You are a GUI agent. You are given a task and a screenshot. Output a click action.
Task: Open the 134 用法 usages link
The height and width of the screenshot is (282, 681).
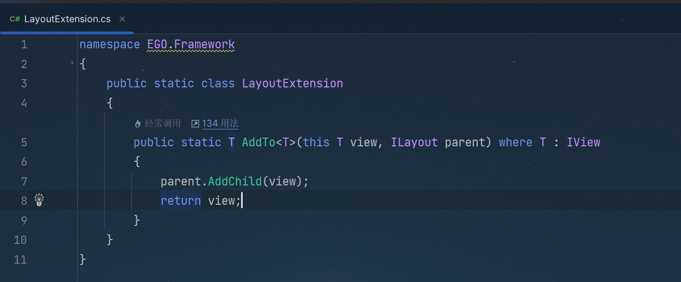click(x=220, y=124)
